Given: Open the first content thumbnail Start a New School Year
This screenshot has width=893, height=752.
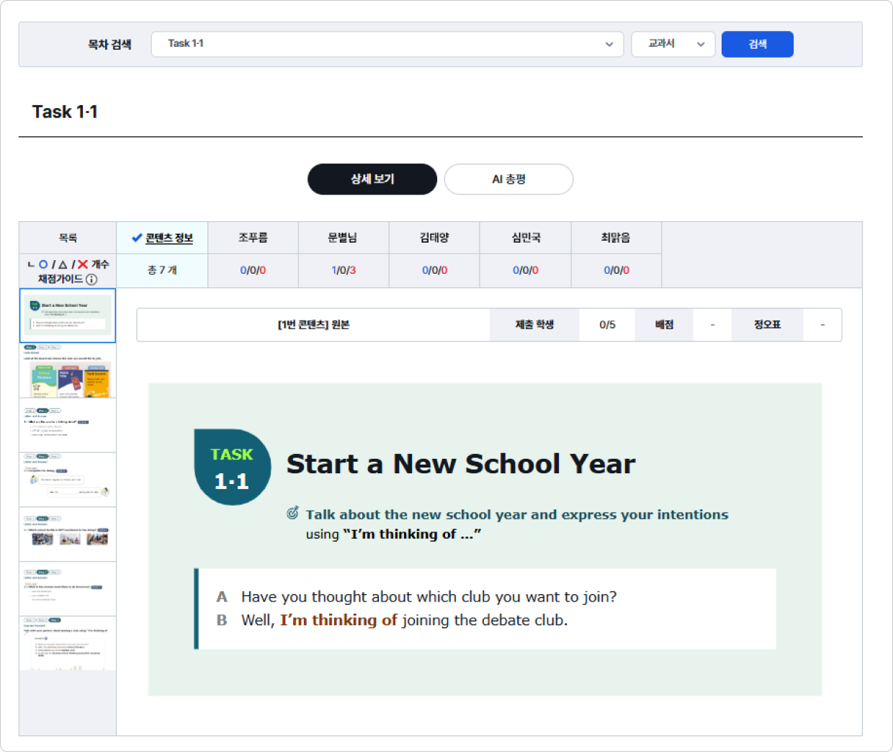Looking at the screenshot, I should click(68, 315).
